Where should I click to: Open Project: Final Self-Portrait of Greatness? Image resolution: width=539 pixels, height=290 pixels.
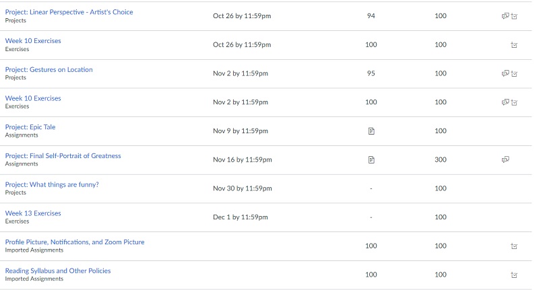point(63,156)
